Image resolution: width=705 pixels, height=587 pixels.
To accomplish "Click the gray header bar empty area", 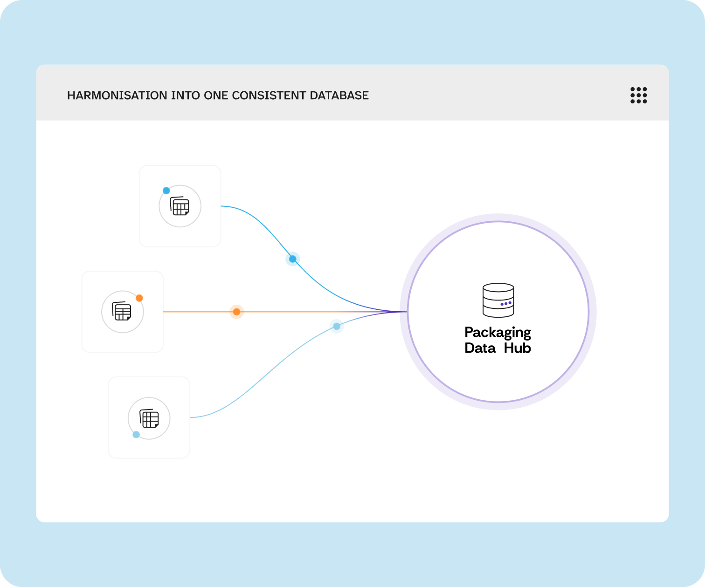I will (490, 95).
